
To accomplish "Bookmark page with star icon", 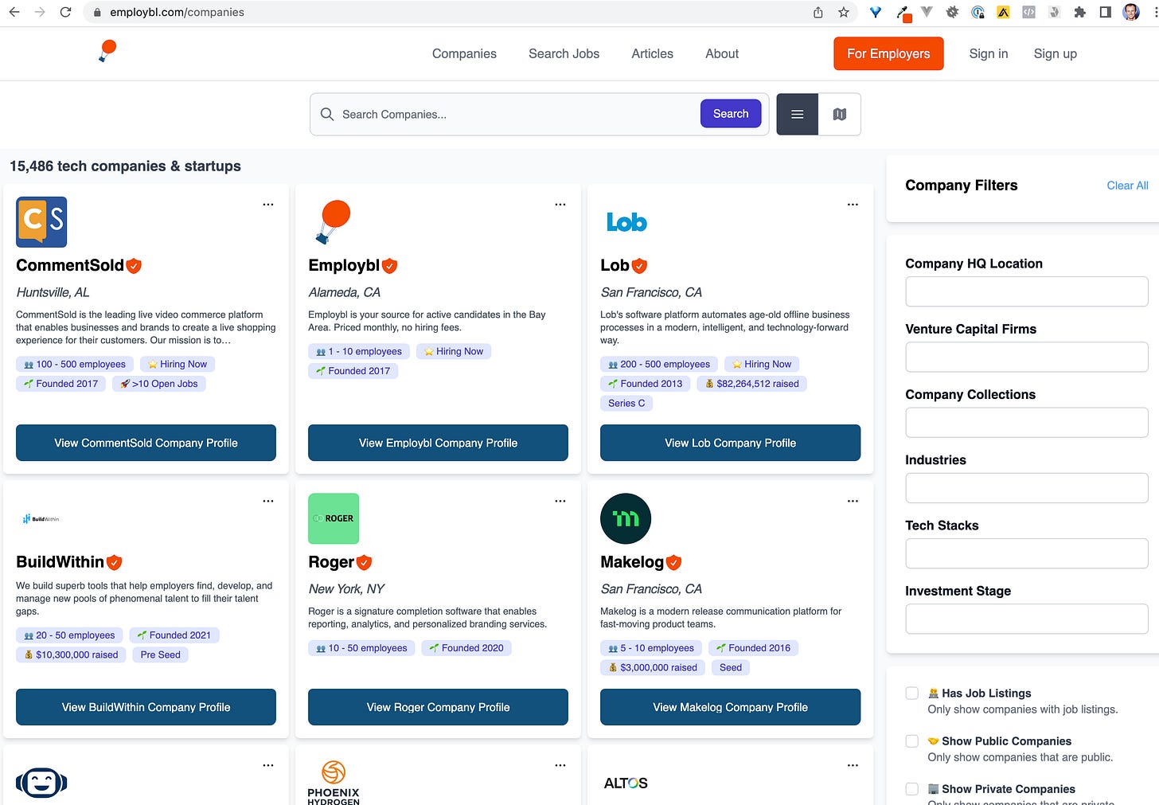I will (x=844, y=12).
